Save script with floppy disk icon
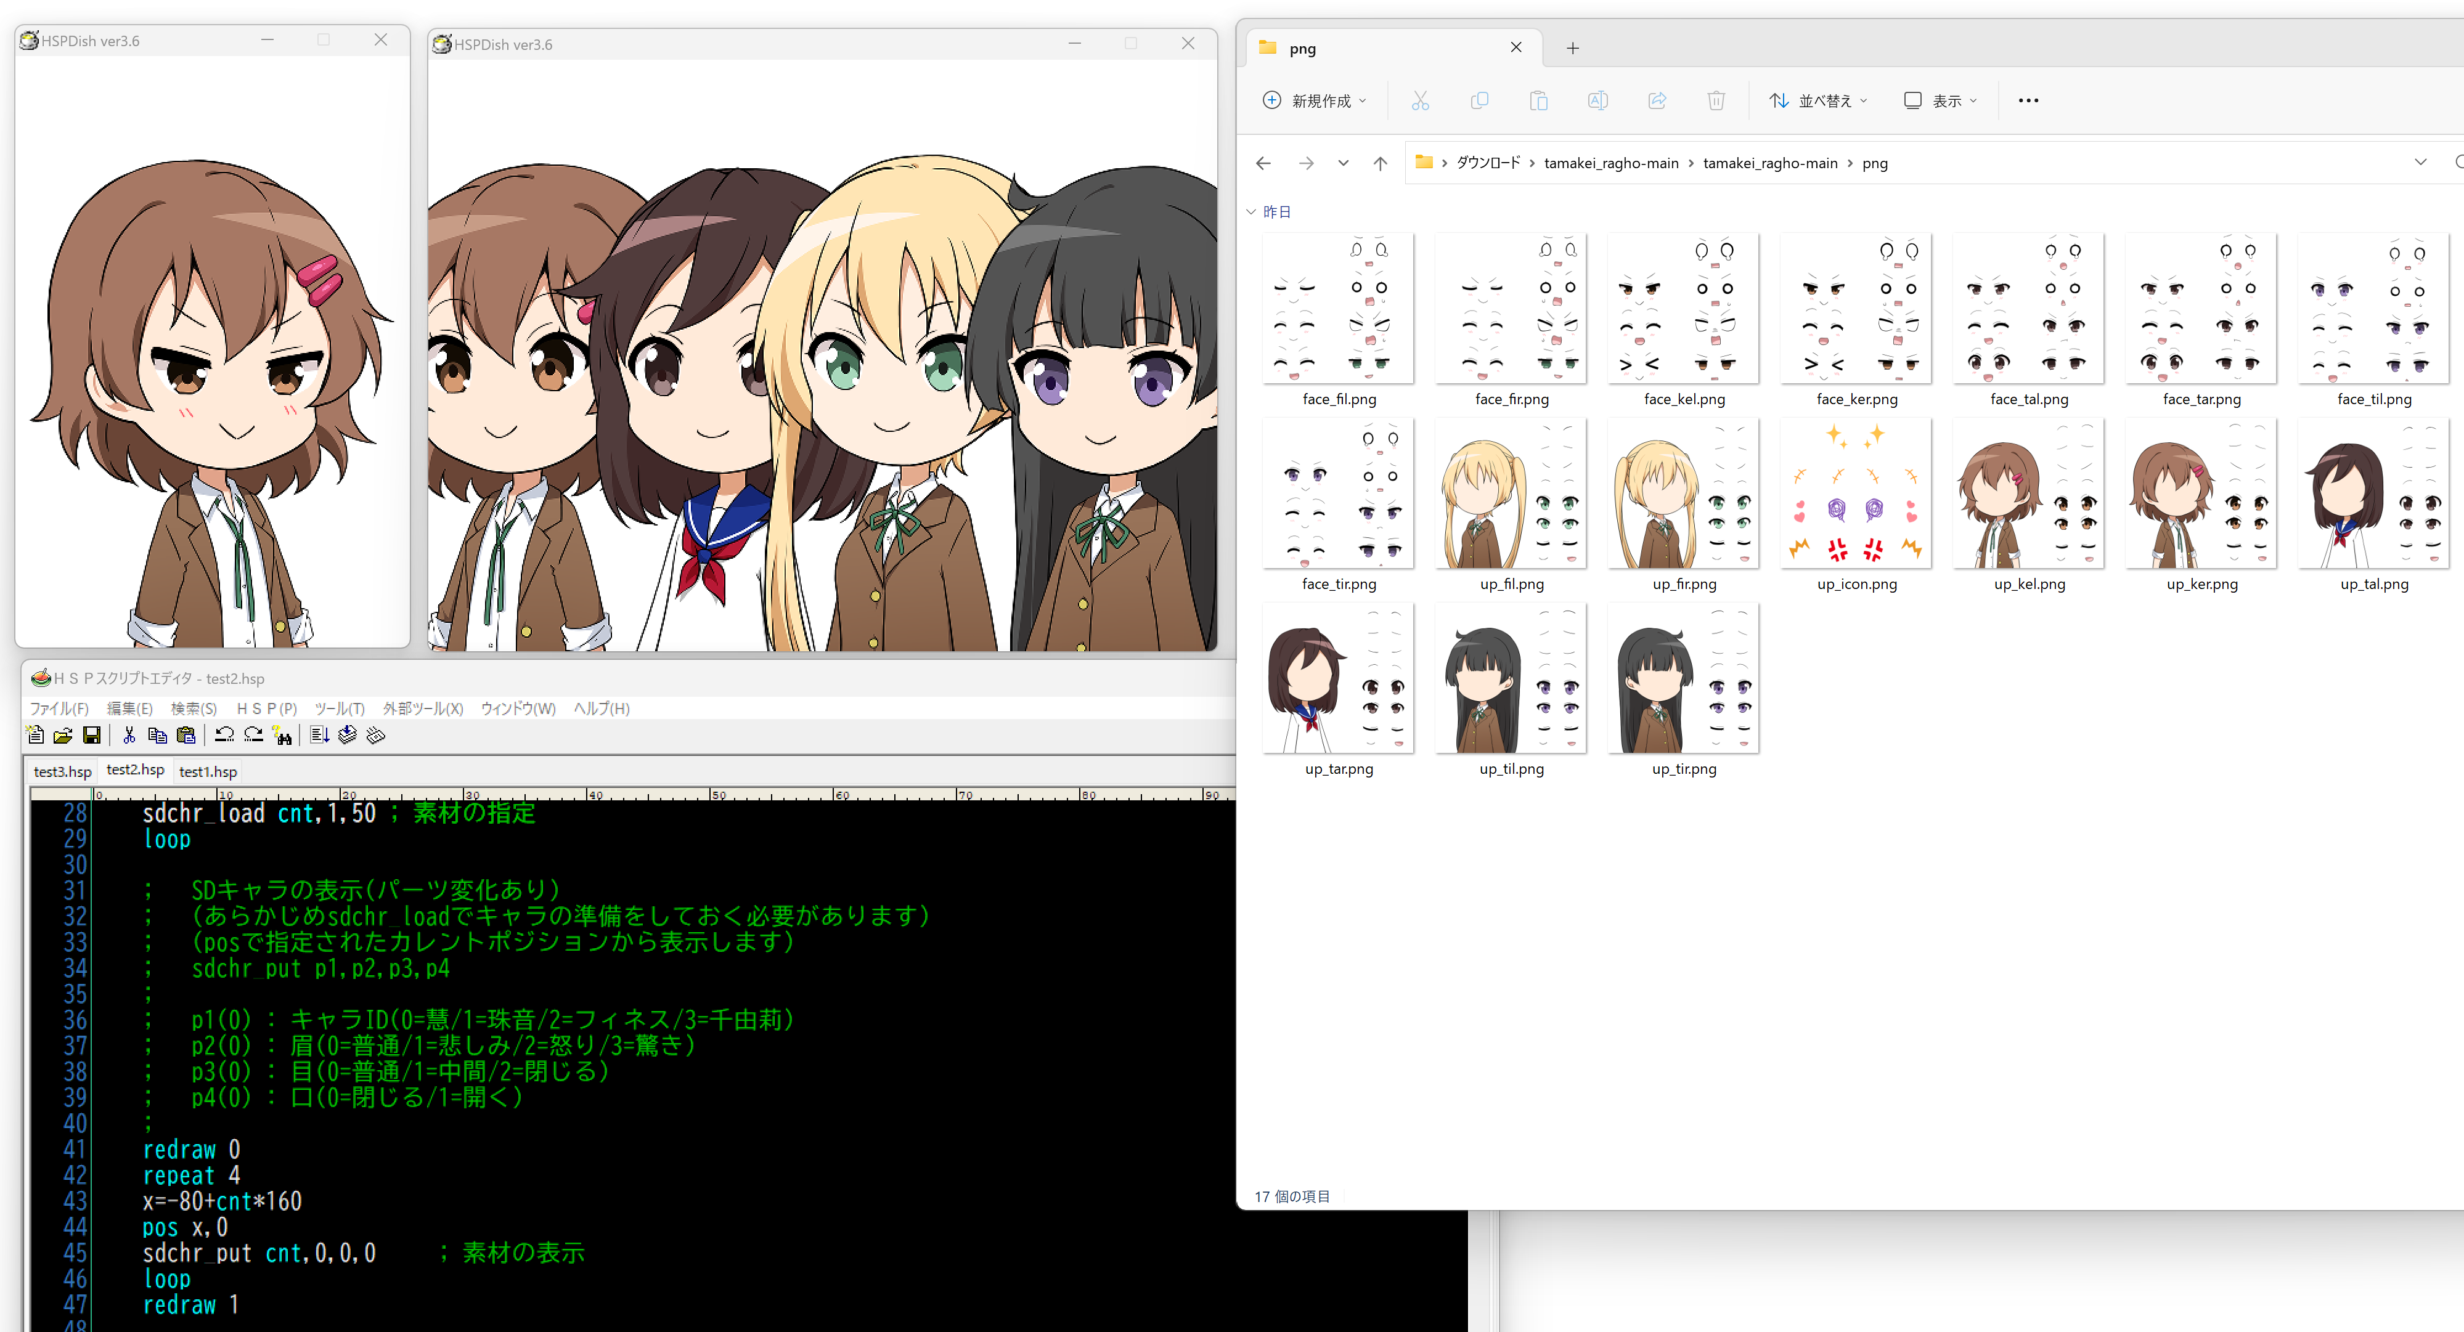2464x1332 pixels. click(x=92, y=736)
